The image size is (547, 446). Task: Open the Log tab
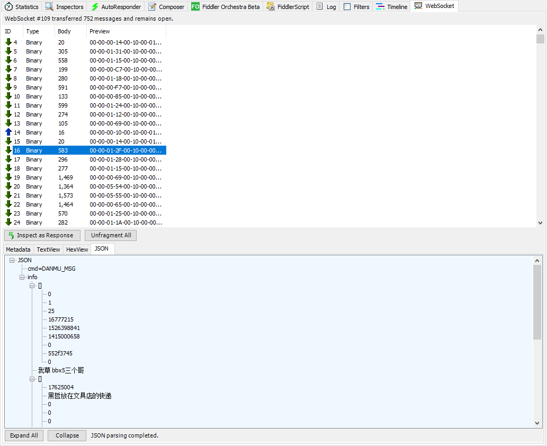(x=326, y=7)
